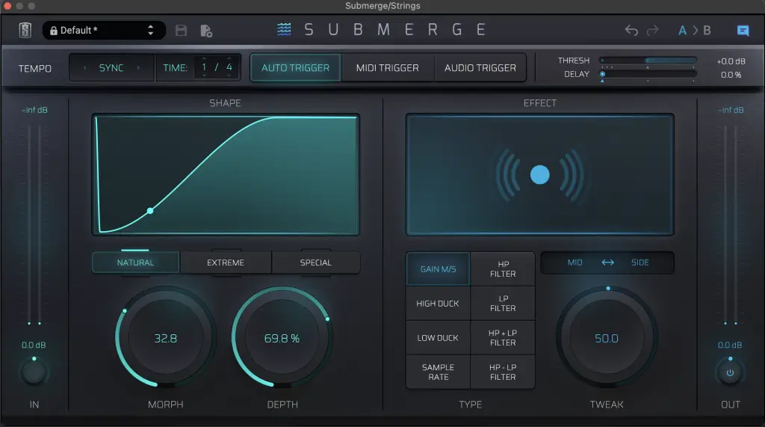
Task: Click the shape curve control point
Action: point(150,211)
